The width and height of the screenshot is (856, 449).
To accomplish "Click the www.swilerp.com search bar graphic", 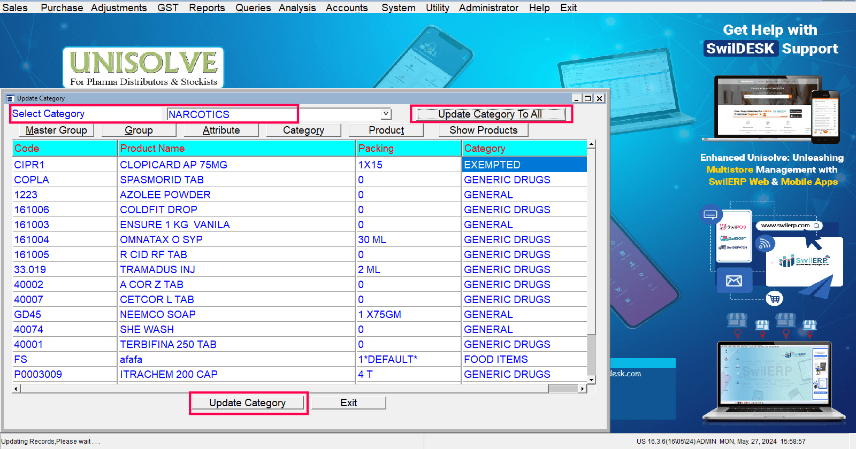I will tap(789, 226).
